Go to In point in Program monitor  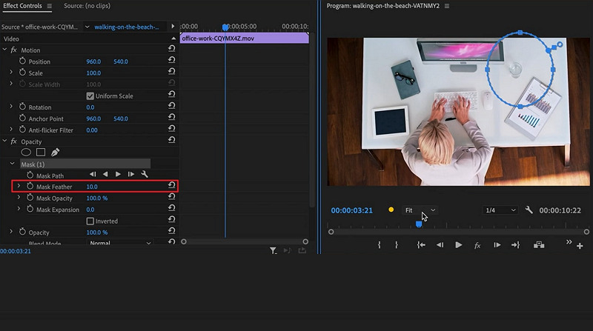tap(421, 245)
